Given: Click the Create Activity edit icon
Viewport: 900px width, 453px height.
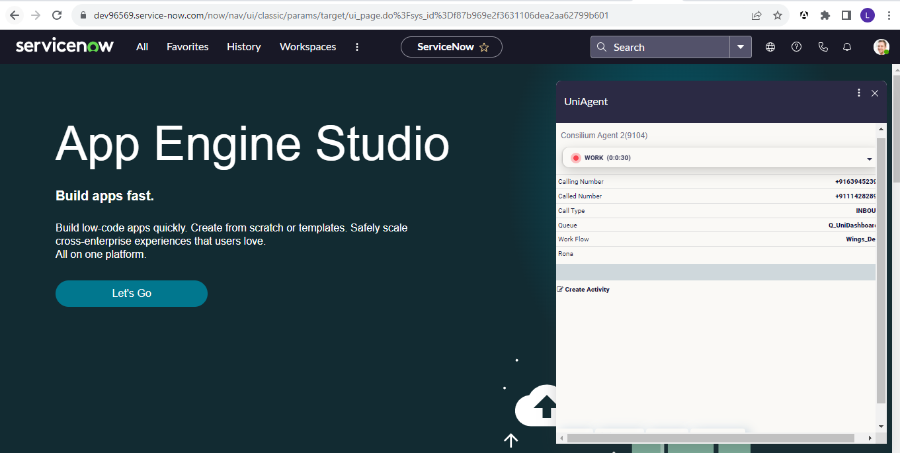Looking at the screenshot, I should pos(561,289).
